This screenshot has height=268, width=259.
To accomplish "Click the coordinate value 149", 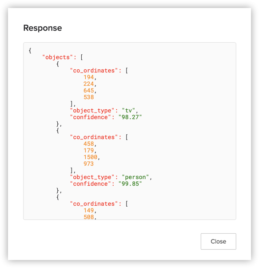I will click(x=89, y=211).
